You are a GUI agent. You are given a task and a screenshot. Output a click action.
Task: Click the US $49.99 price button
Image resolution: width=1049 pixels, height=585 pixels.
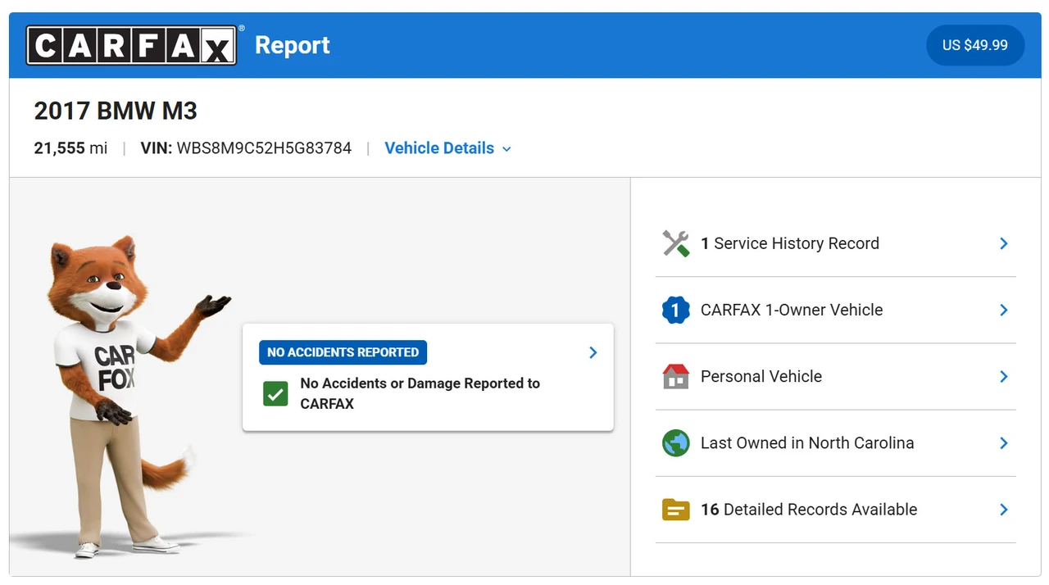coord(975,45)
